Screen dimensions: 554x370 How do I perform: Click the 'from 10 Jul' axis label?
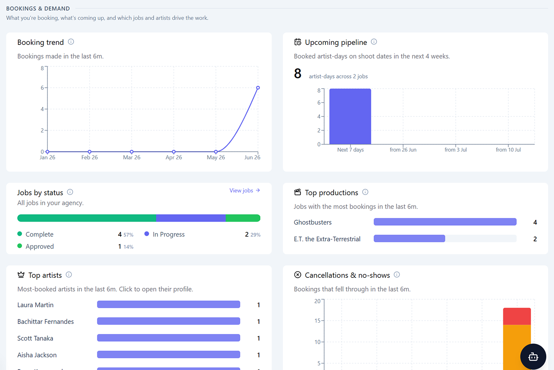click(508, 150)
